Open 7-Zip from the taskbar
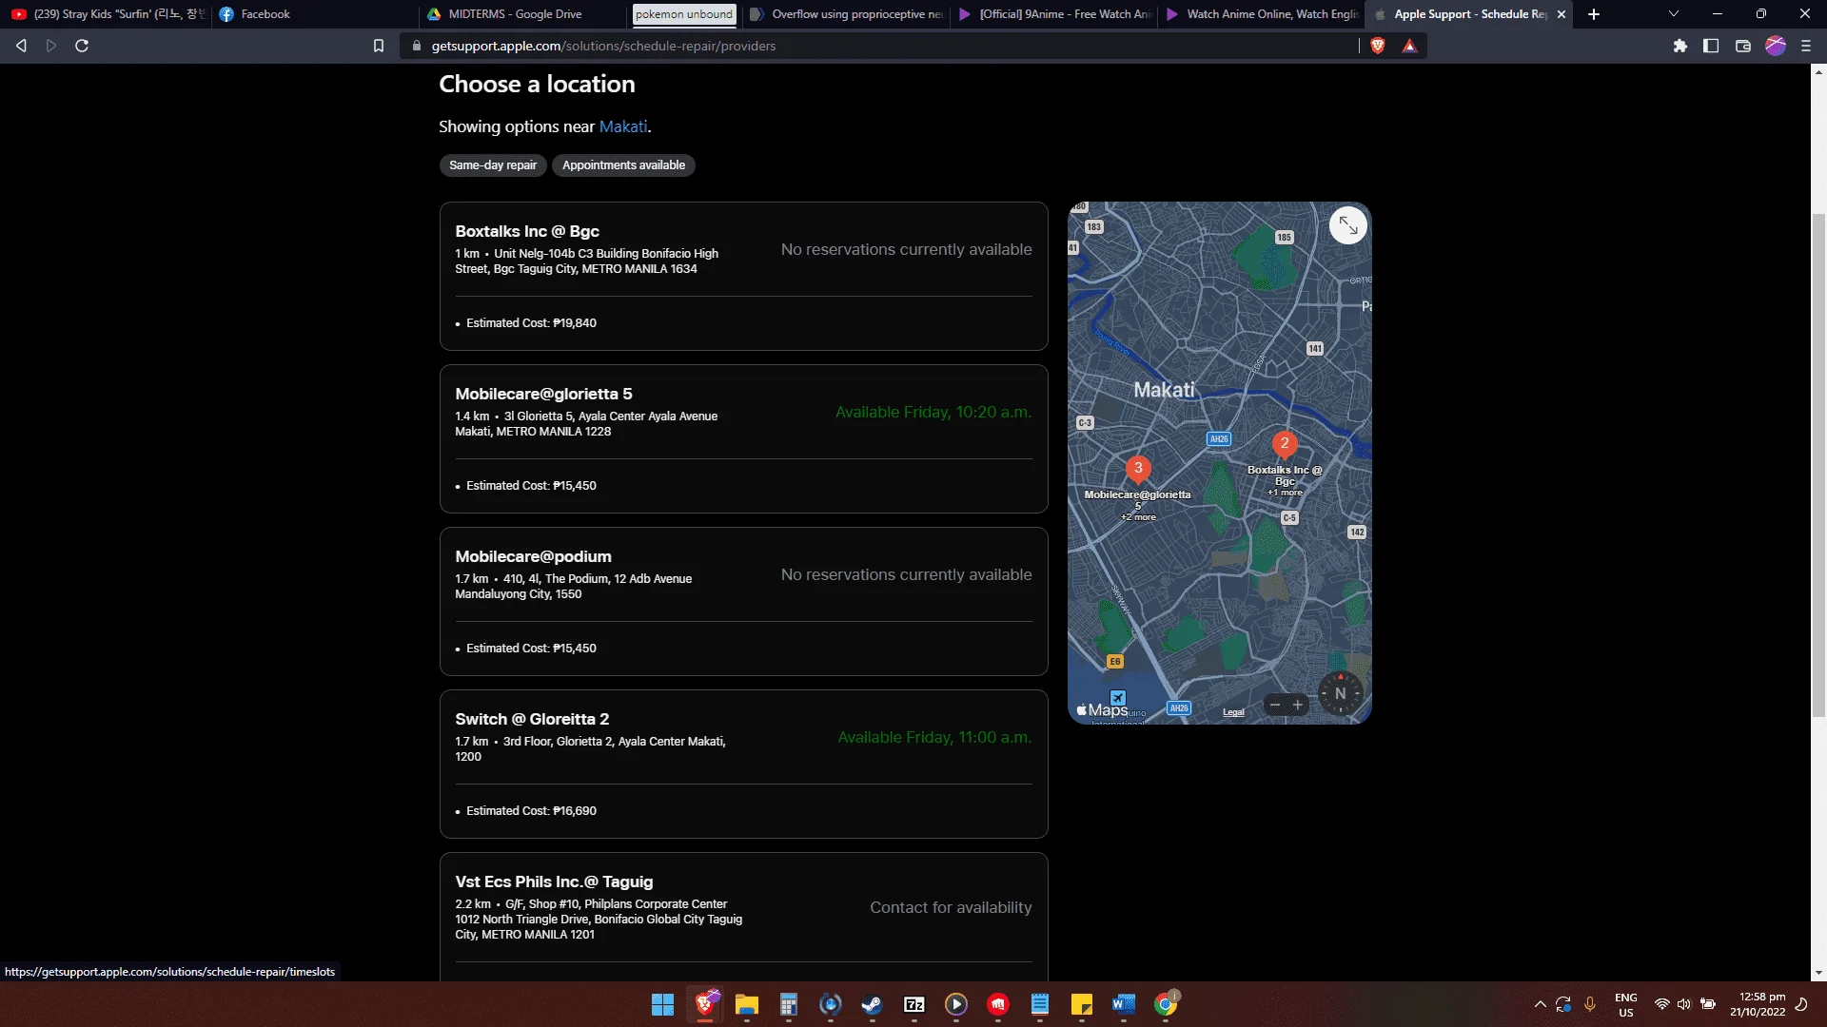This screenshot has height=1027, width=1827. click(914, 1004)
